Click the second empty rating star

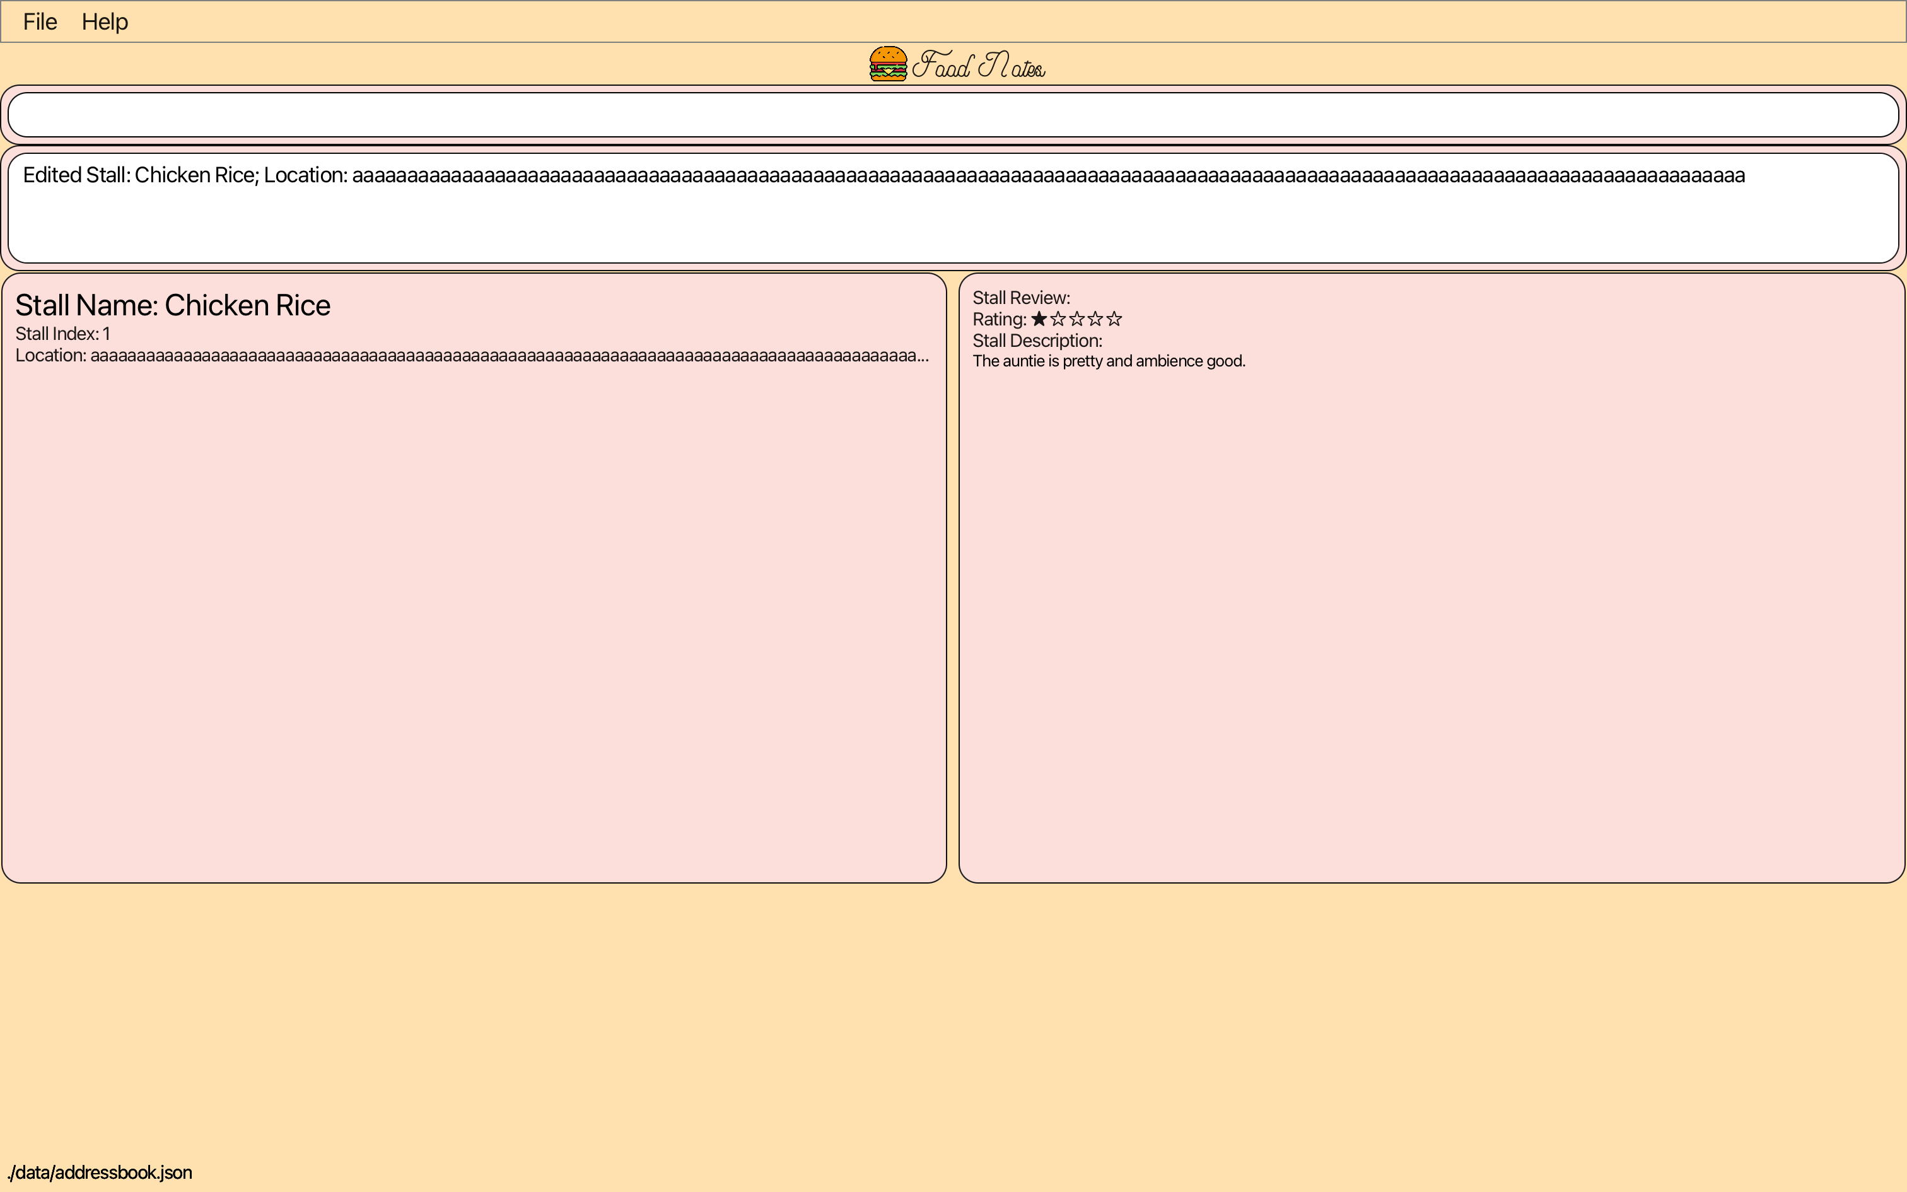tap(1058, 319)
